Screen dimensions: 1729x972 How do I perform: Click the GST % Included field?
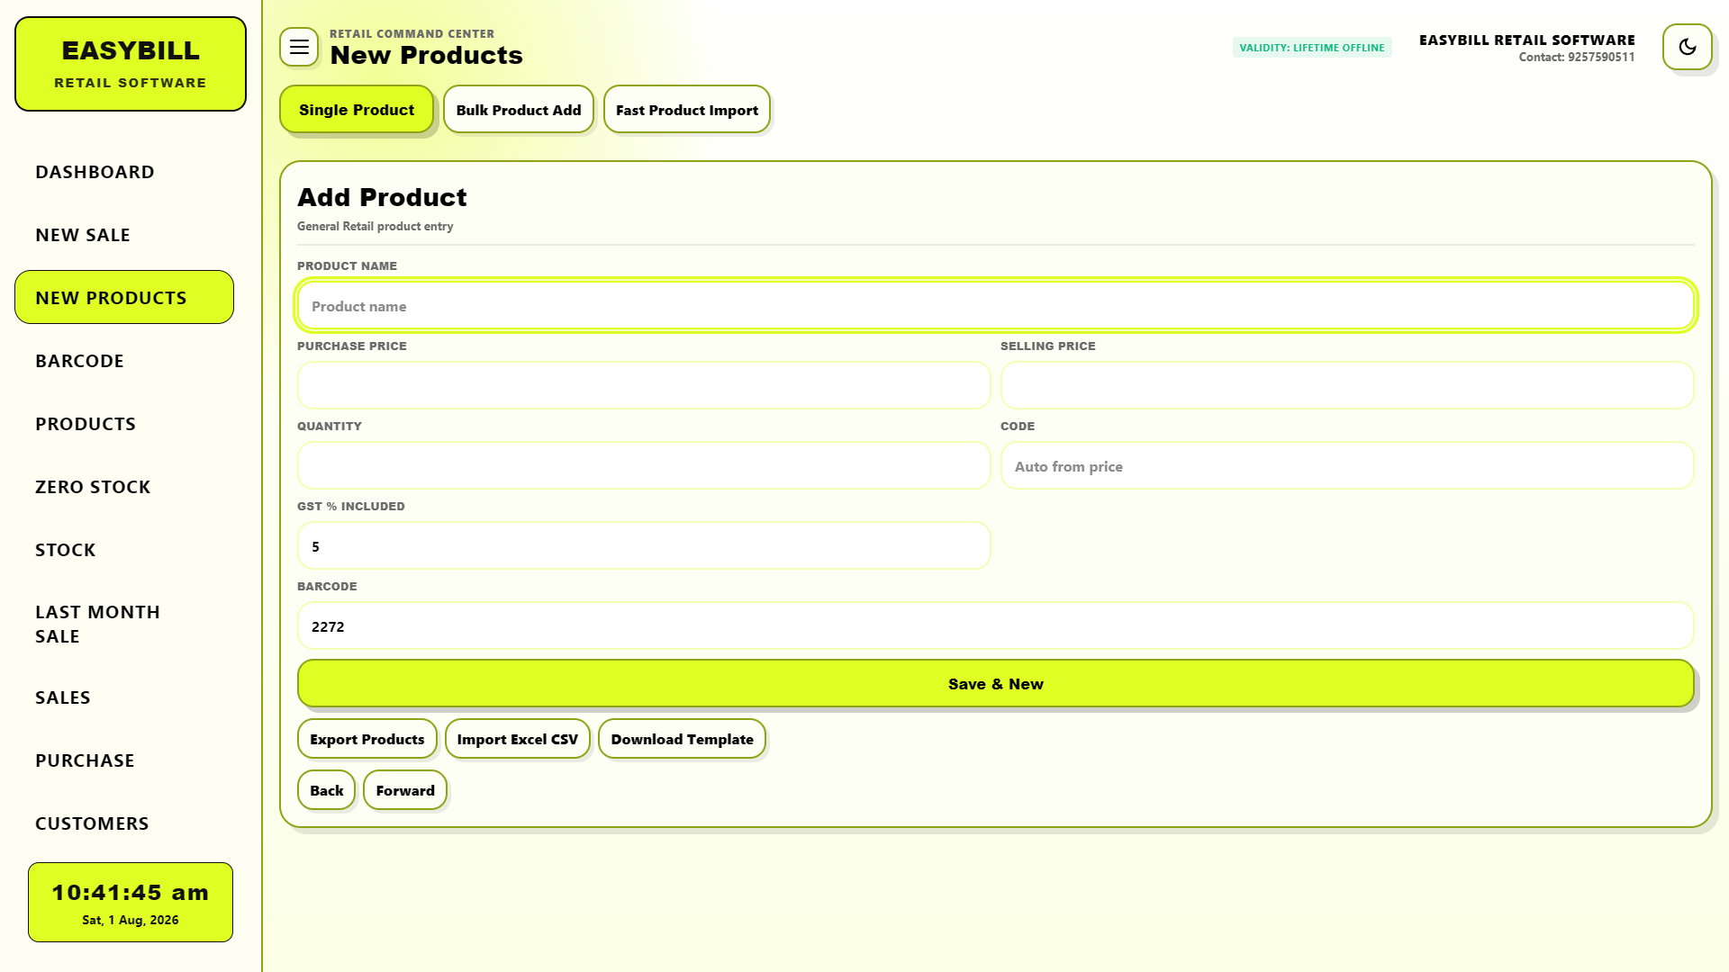(644, 546)
